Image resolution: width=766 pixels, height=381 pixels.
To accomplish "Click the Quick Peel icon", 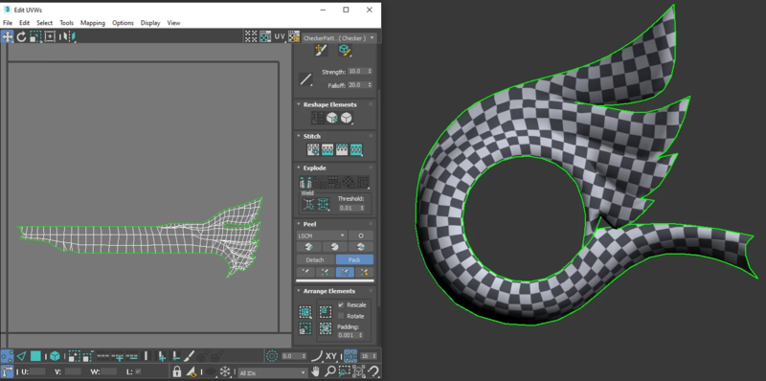I will coord(308,247).
